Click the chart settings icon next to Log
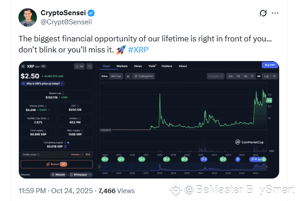Image resolution: width=298 pixels, height=201 pixels. (273, 76)
